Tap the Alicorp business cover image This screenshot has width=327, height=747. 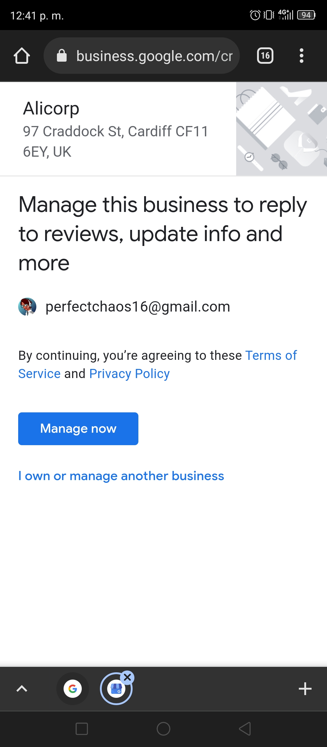point(282,129)
